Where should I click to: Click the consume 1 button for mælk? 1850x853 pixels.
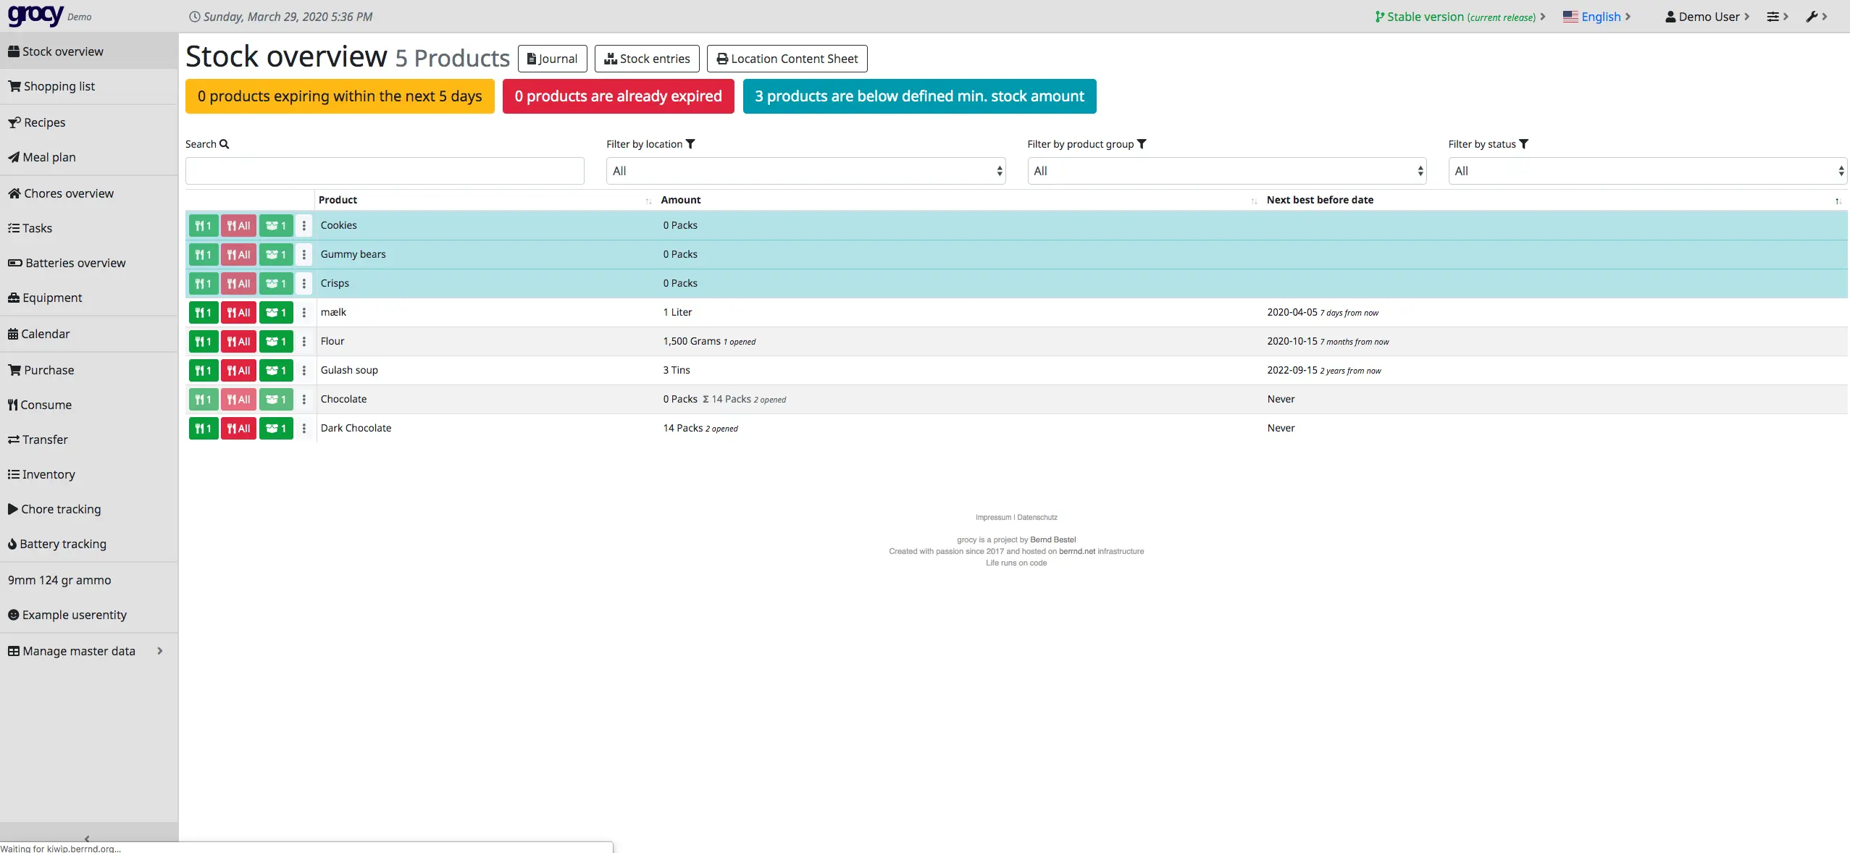[204, 313]
